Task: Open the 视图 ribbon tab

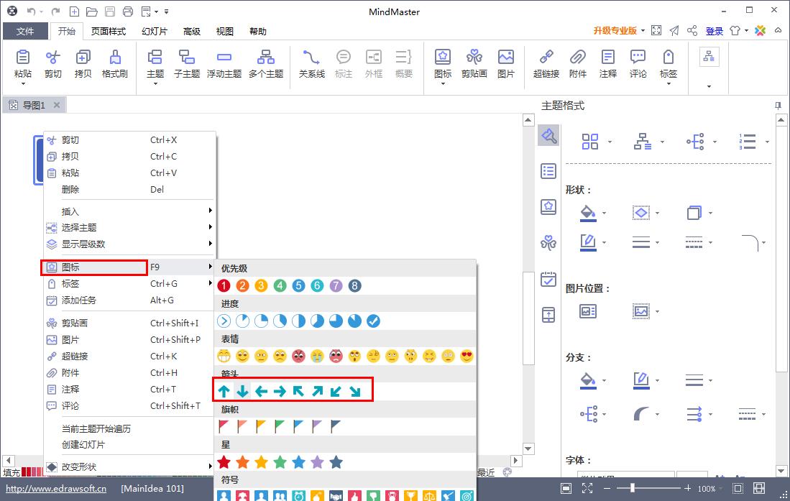Action: coord(225,31)
